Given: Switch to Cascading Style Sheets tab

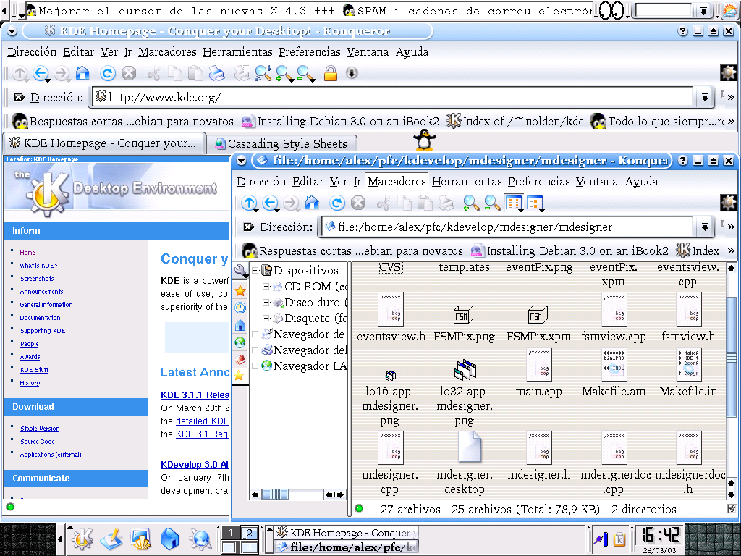Looking at the screenshot, I should [x=282, y=144].
